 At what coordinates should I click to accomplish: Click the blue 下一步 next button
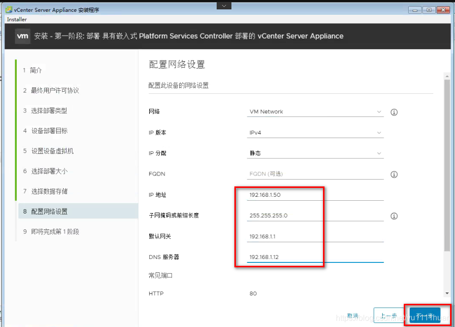point(425,315)
